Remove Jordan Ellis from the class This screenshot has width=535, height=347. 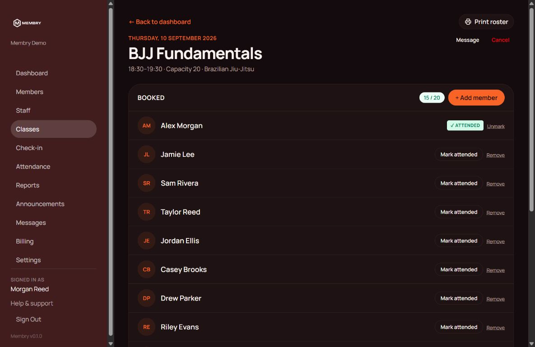click(495, 242)
